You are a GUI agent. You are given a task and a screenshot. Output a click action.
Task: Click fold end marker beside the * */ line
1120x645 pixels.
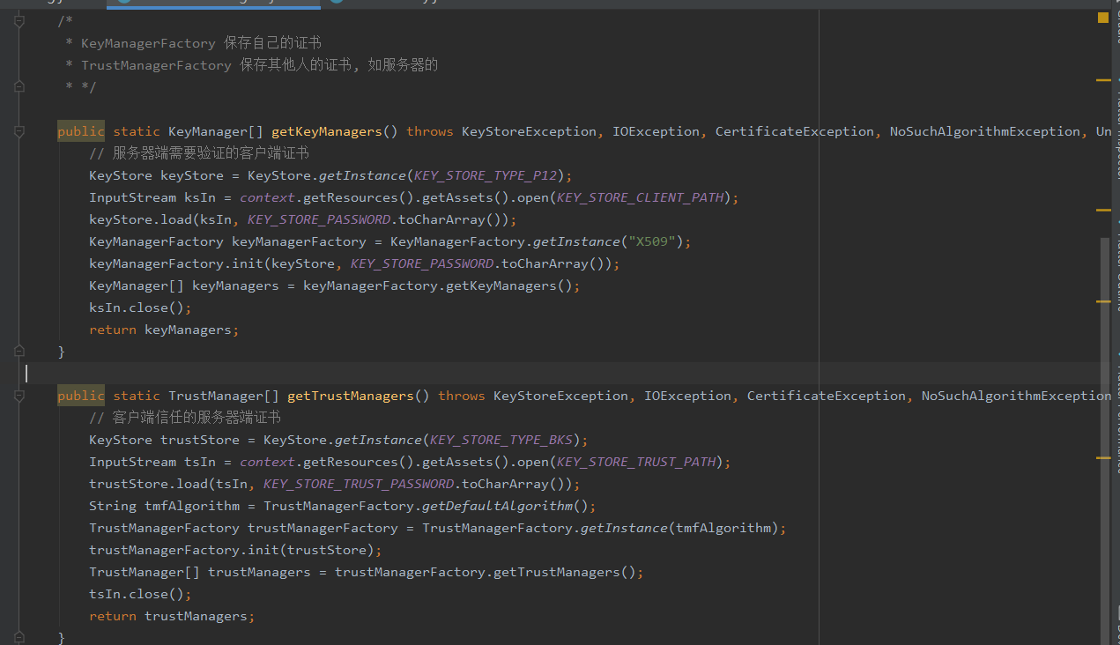(x=19, y=86)
